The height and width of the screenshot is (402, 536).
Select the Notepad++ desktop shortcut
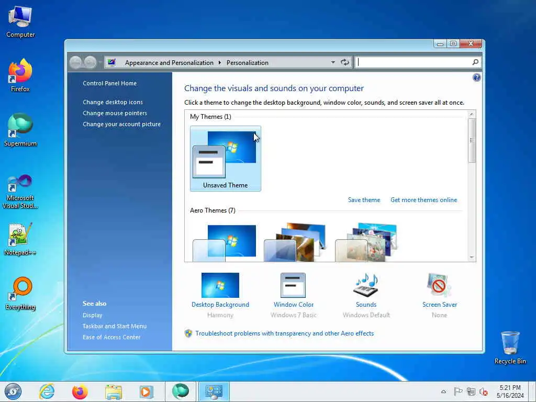point(20,239)
